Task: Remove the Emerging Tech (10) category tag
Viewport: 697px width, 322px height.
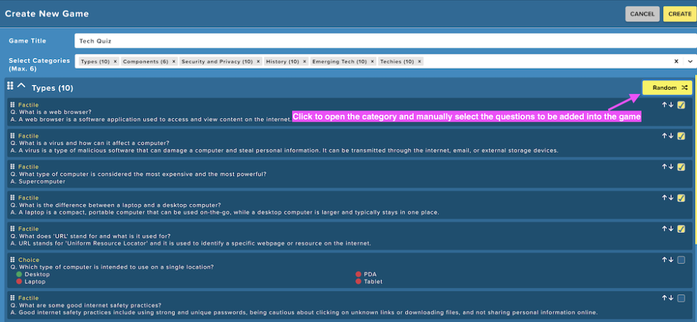Action: click(x=372, y=62)
